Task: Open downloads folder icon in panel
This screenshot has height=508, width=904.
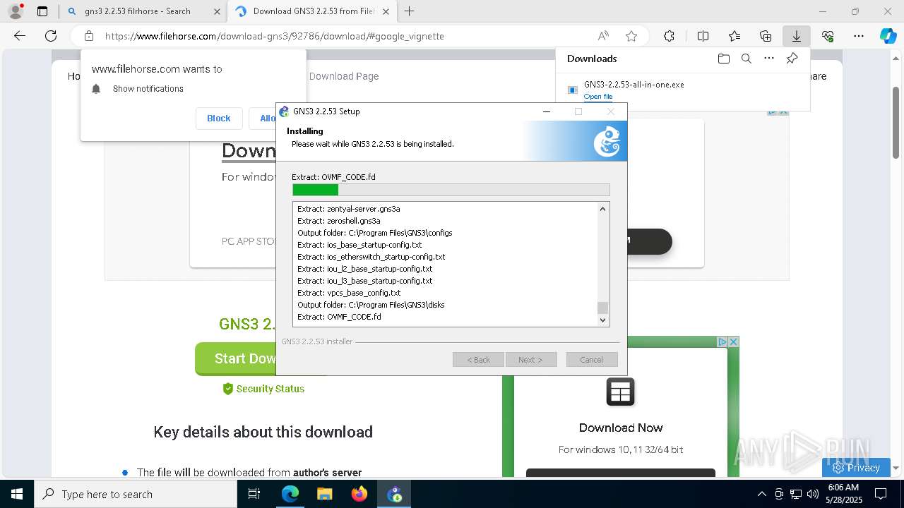Action: pyautogui.click(x=723, y=59)
